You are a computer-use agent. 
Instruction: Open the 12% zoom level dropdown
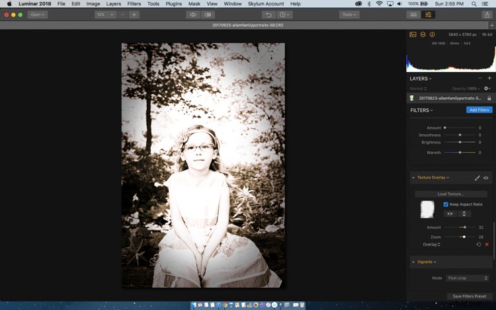pos(105,15)
